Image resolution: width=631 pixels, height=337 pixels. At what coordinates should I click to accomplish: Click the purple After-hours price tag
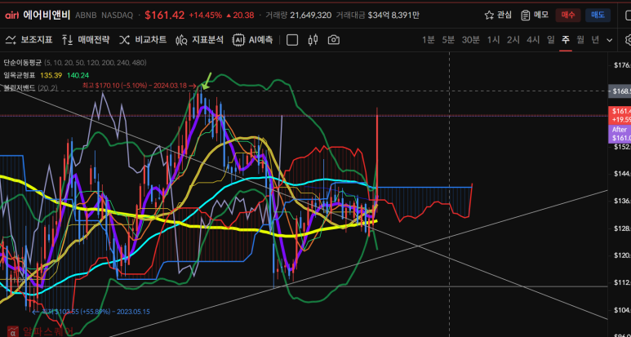[x=620, y=134]
